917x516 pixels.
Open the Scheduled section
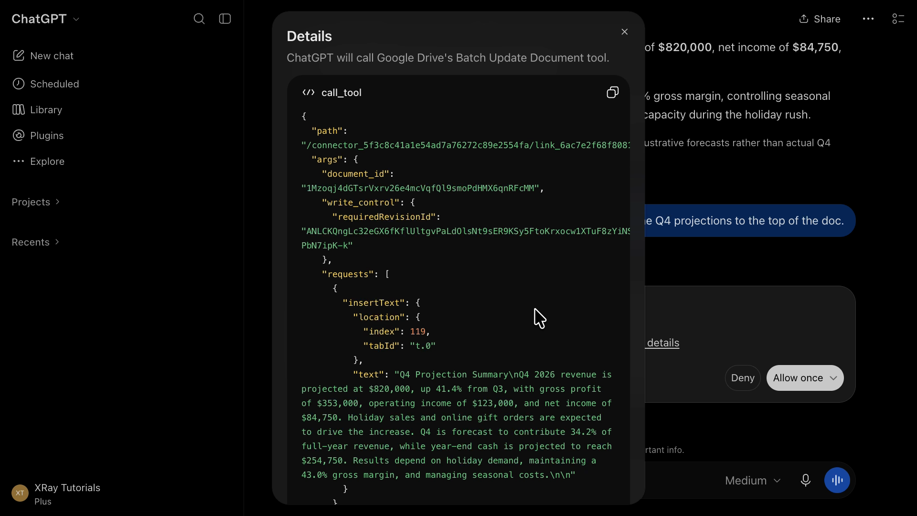coord(46,84)
